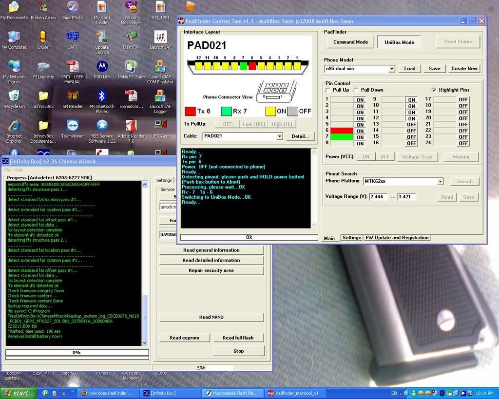Click the Infinity Box log scroll-down arrow
The height and width of the screenshot is (399, 499).
coord(145,342)
